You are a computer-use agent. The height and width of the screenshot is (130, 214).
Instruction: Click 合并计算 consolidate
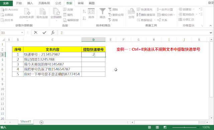165,10
